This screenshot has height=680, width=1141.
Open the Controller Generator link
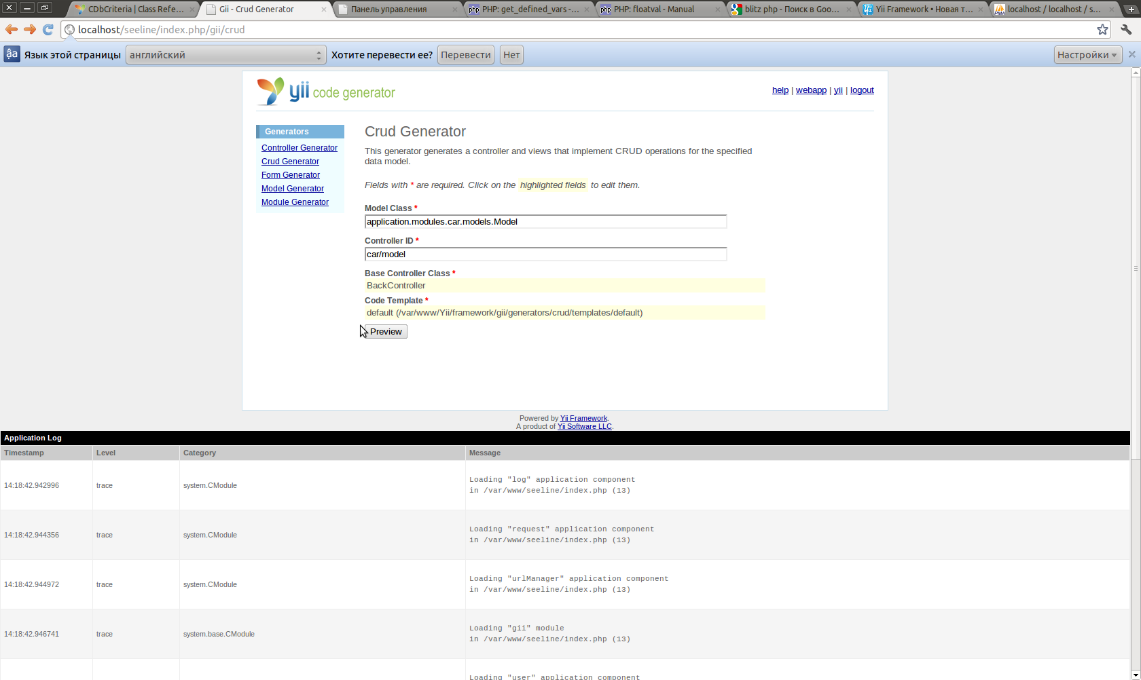pyautogui.click(x=300, y=148)
